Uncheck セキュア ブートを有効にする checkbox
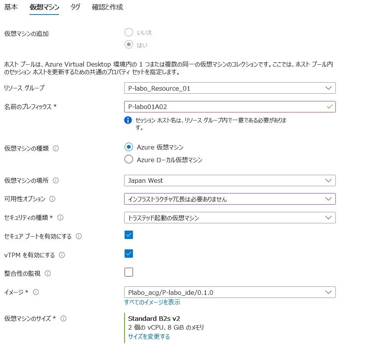The height and width of the screenshot is (348, 371). tap(129, 235)
